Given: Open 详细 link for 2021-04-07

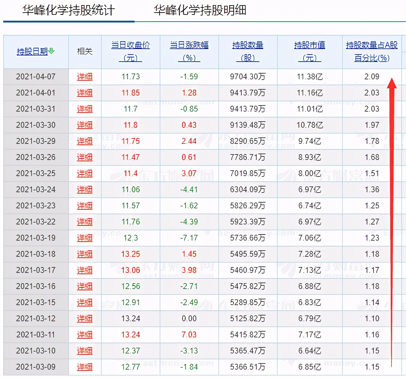Looking at the screenshot, I should (x=85, y=77).
